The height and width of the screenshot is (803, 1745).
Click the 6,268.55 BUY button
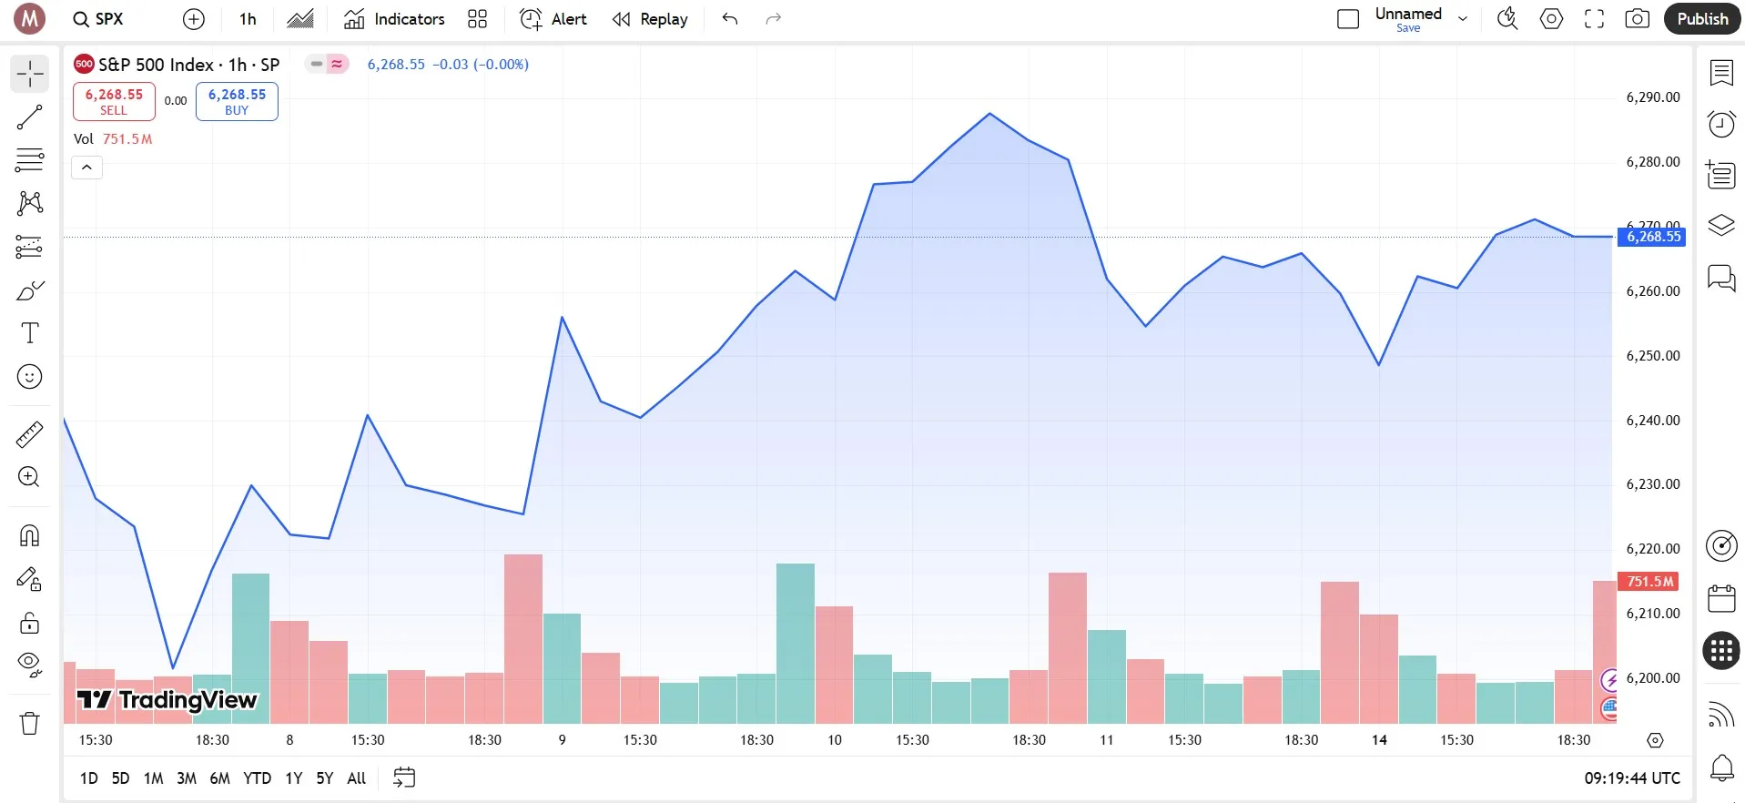[237, 101]
